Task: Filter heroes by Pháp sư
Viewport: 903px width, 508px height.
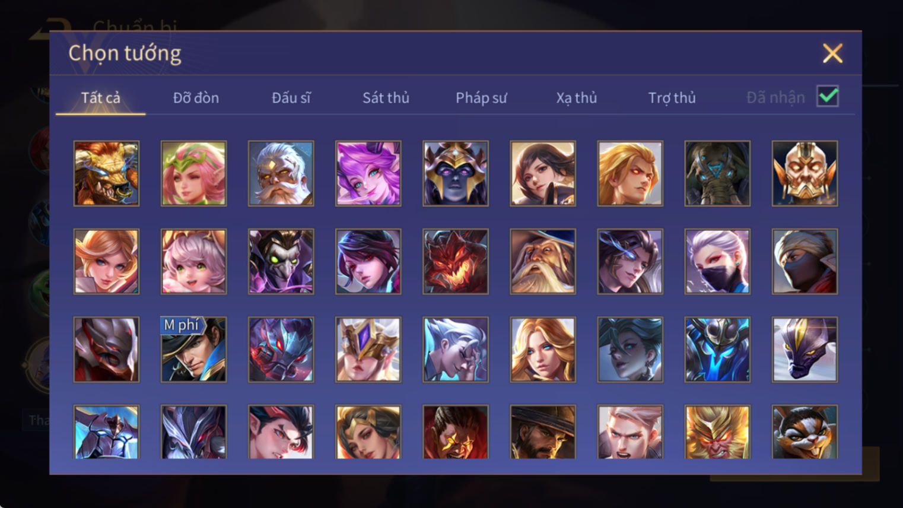Action: [481, 98]
